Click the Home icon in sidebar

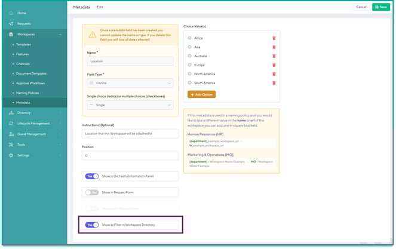11,13
